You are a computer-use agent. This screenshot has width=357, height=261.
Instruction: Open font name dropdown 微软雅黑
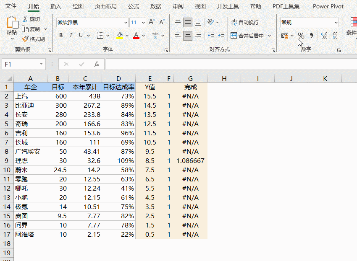pos(126,23)
